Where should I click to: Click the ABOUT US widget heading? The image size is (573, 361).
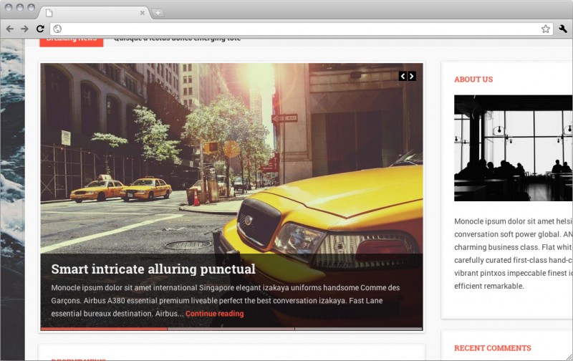click(473, 80)
